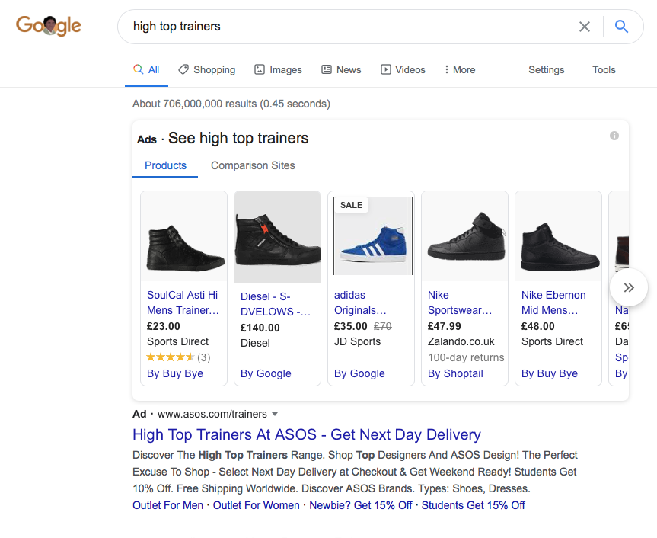The height and width of the screenshot is (538, 657).
Task: Click the Zalando.co.uk seller name
Action: (461, 341)
